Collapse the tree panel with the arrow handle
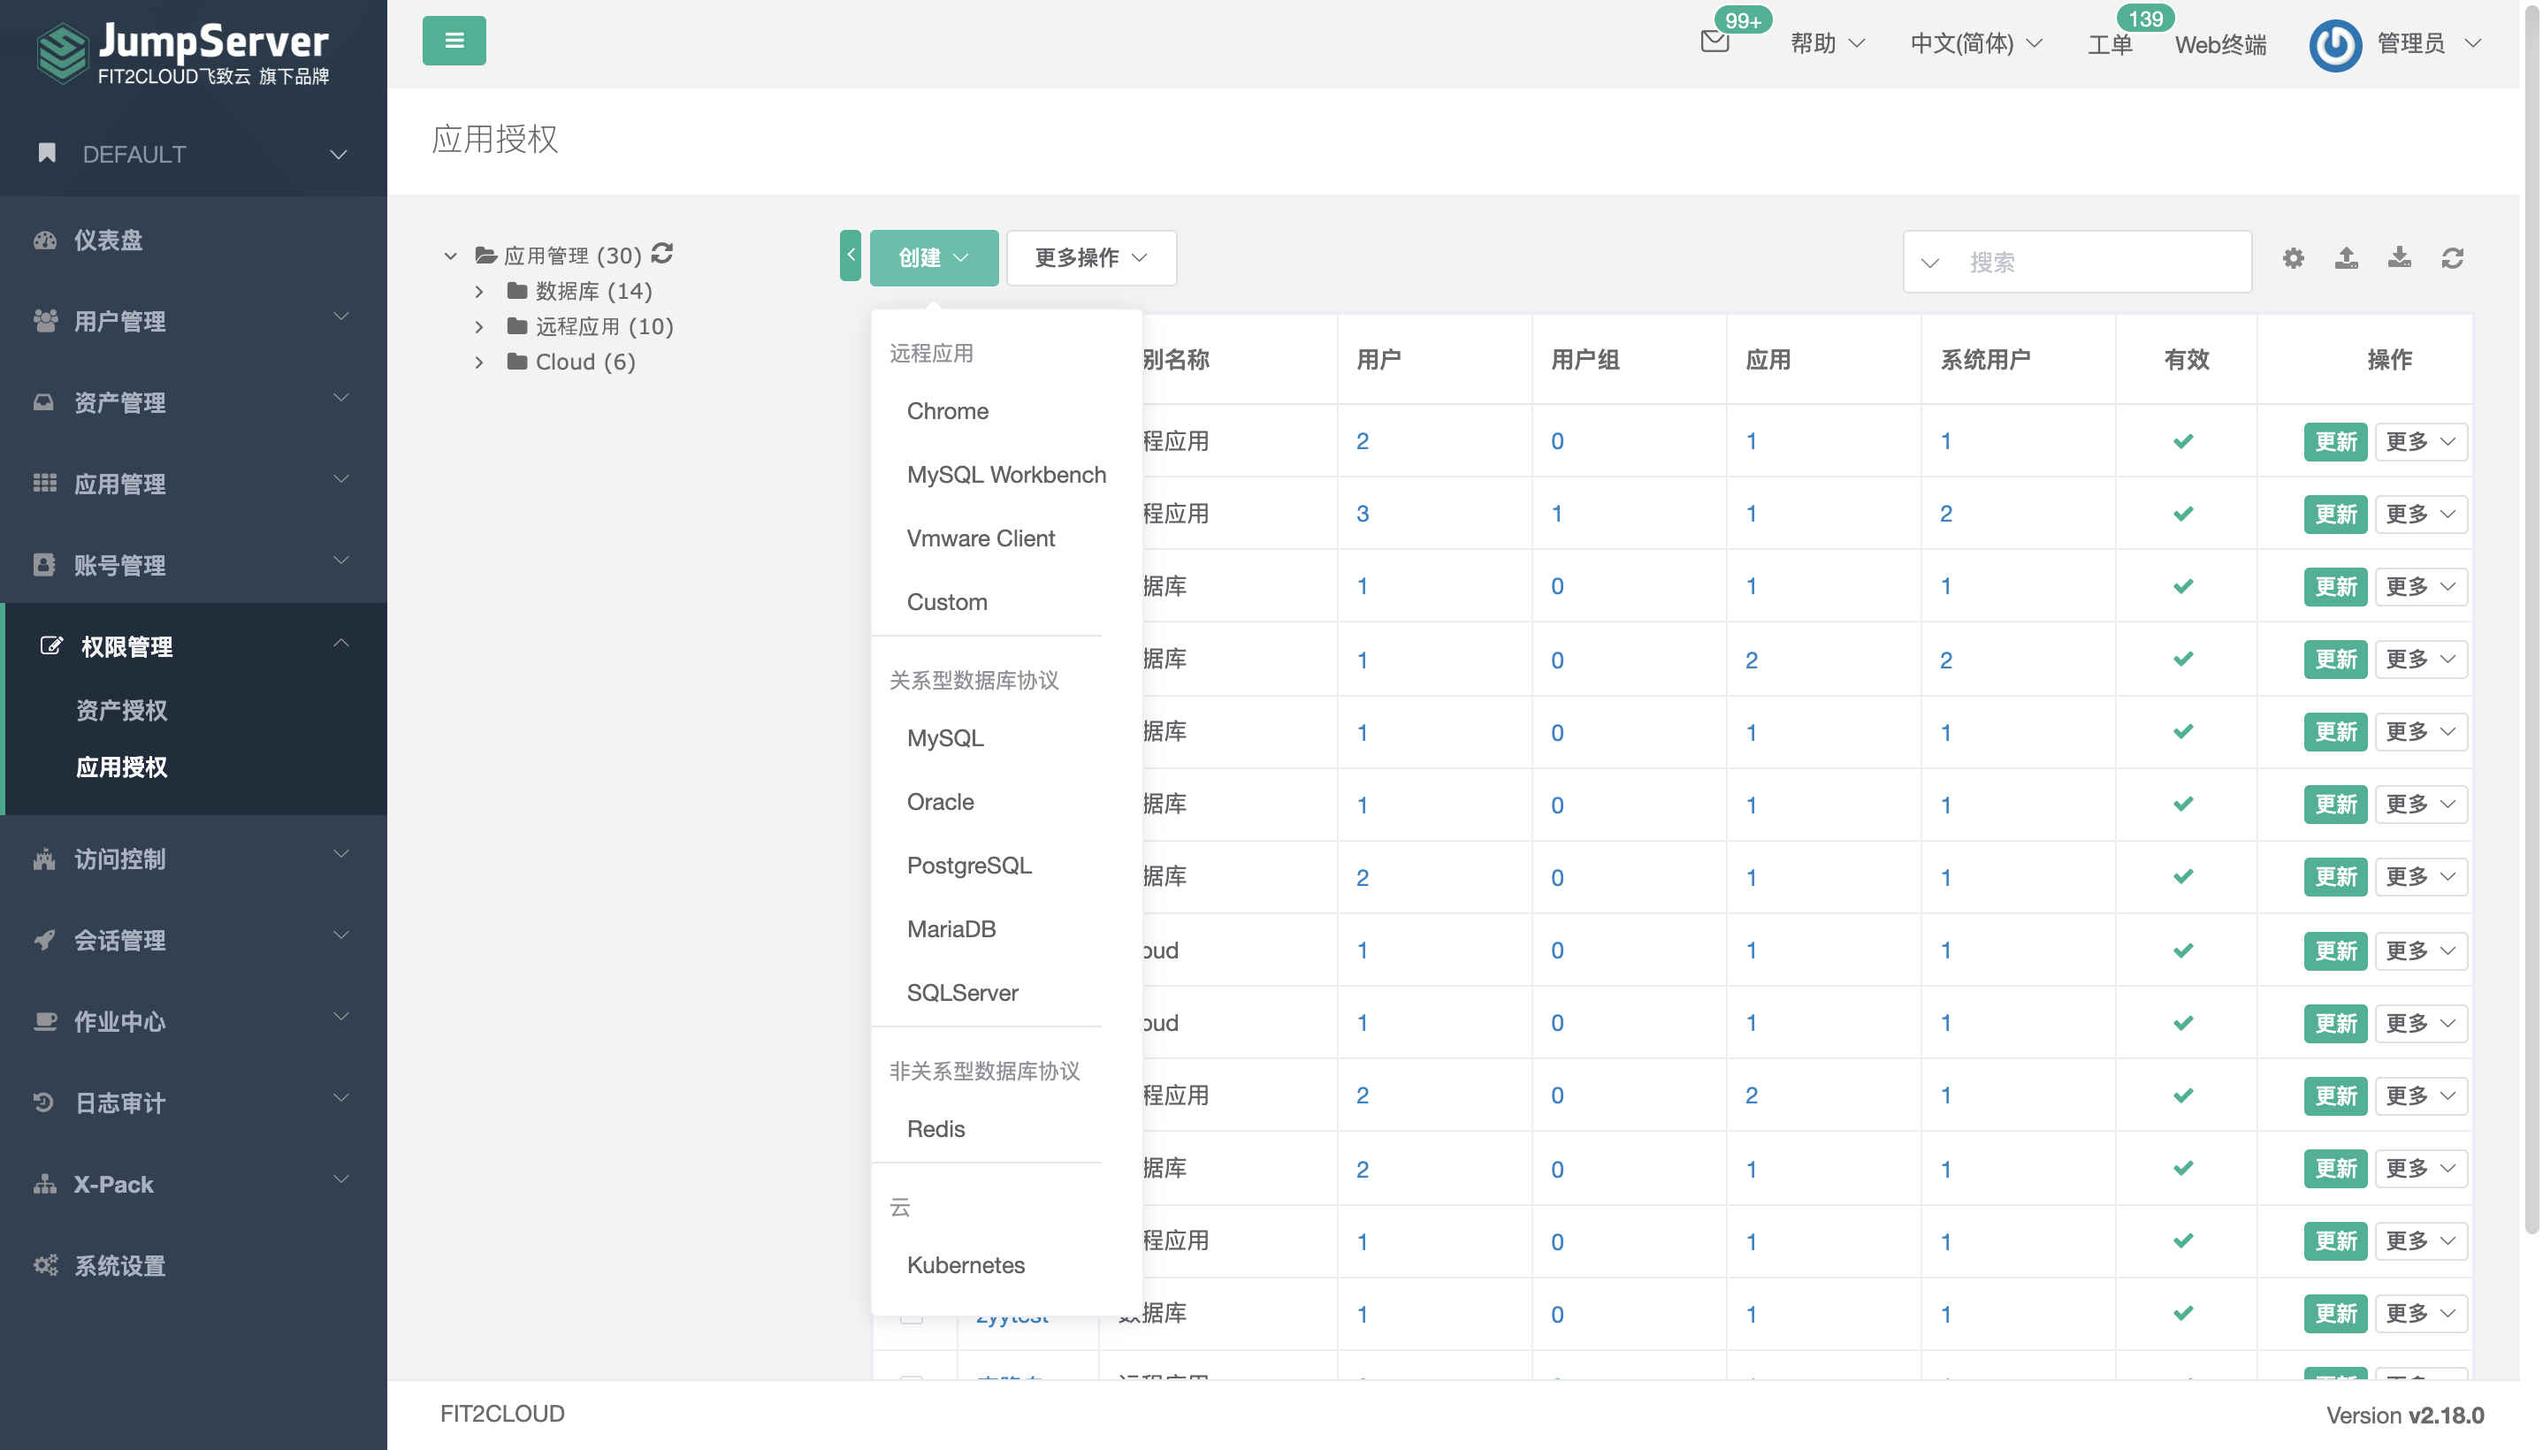 point(851,256)
